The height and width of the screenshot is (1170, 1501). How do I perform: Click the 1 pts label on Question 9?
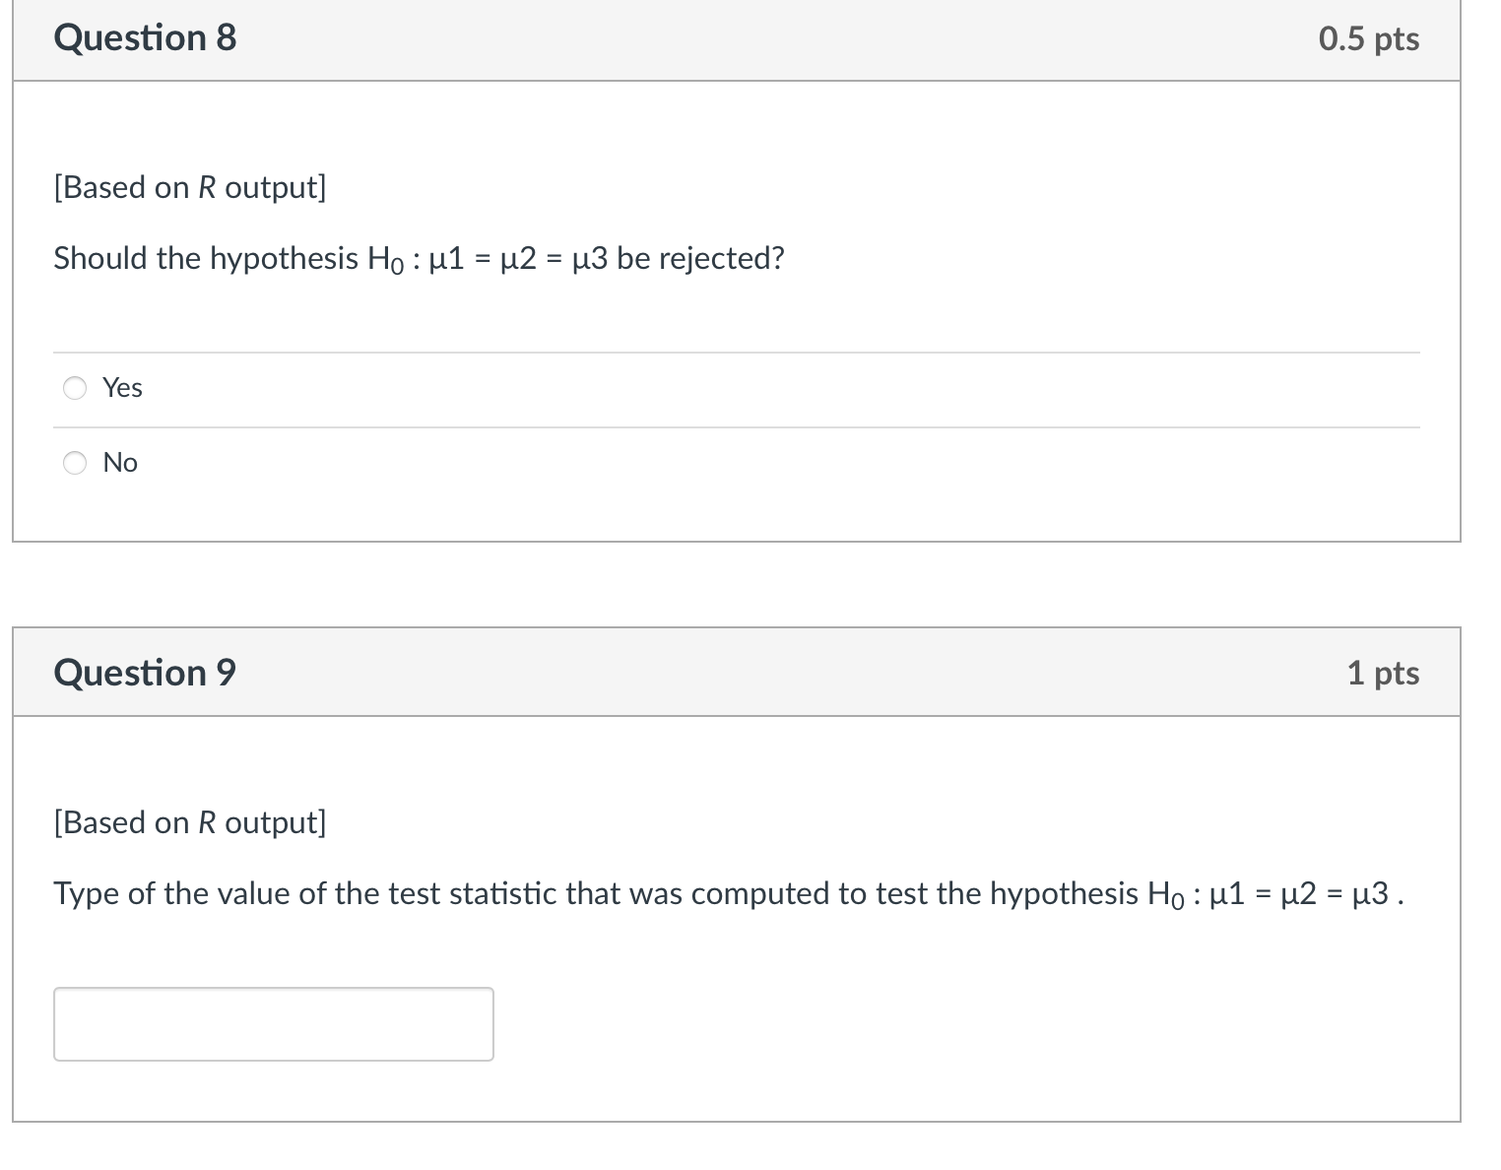[x=1383, y=672]
